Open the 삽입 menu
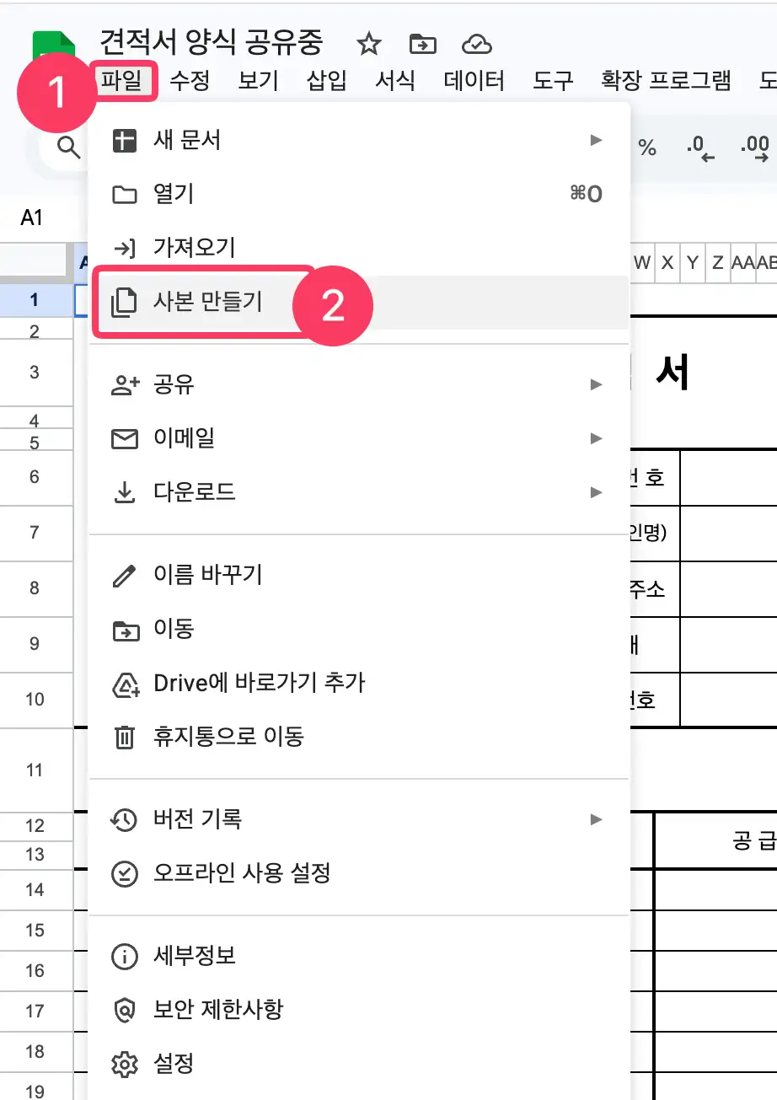This screenshot has width=777, height=1100. (326, 82)
